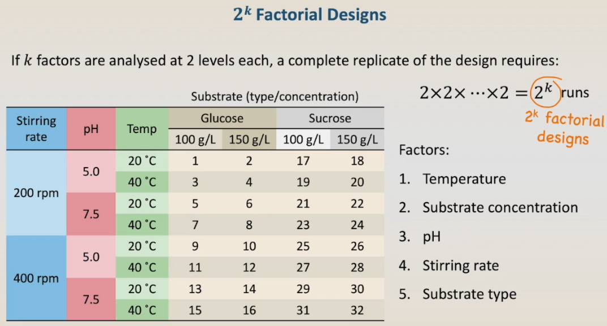Image resolution: width=607 pixels, height=326 pixels.
Task: Click the "Temperature" factor list item
Action: pos(464,179)
